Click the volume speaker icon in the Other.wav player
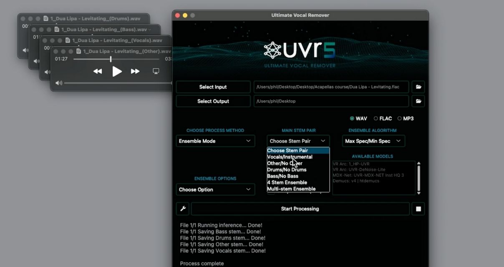The image size is (504, 267). pos(59,83)
